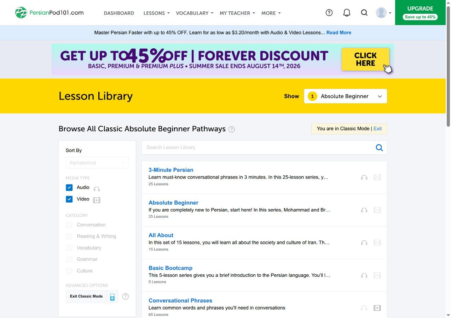451x318 pixels.
Task: Click the PersianPod101.com logo
Action: coord(50,13)
